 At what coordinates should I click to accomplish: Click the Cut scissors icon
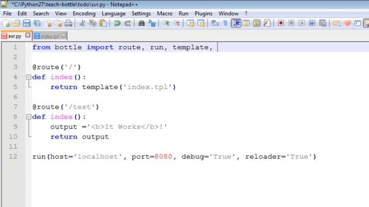[x=82, y=23]
